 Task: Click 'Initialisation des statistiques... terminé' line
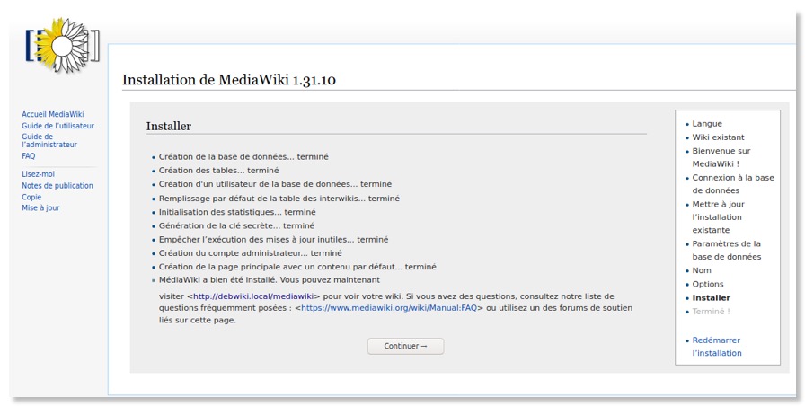[237, 212]
